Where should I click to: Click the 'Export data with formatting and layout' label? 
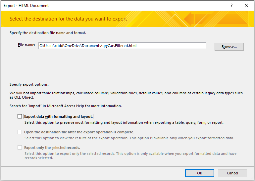coord(58,116)
